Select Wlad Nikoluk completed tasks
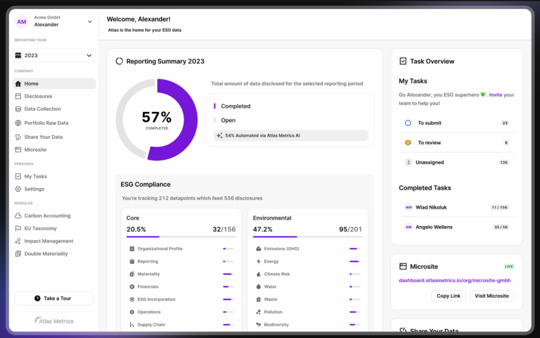Viewport: 540px width, 338px height. (x=457, y=208)
